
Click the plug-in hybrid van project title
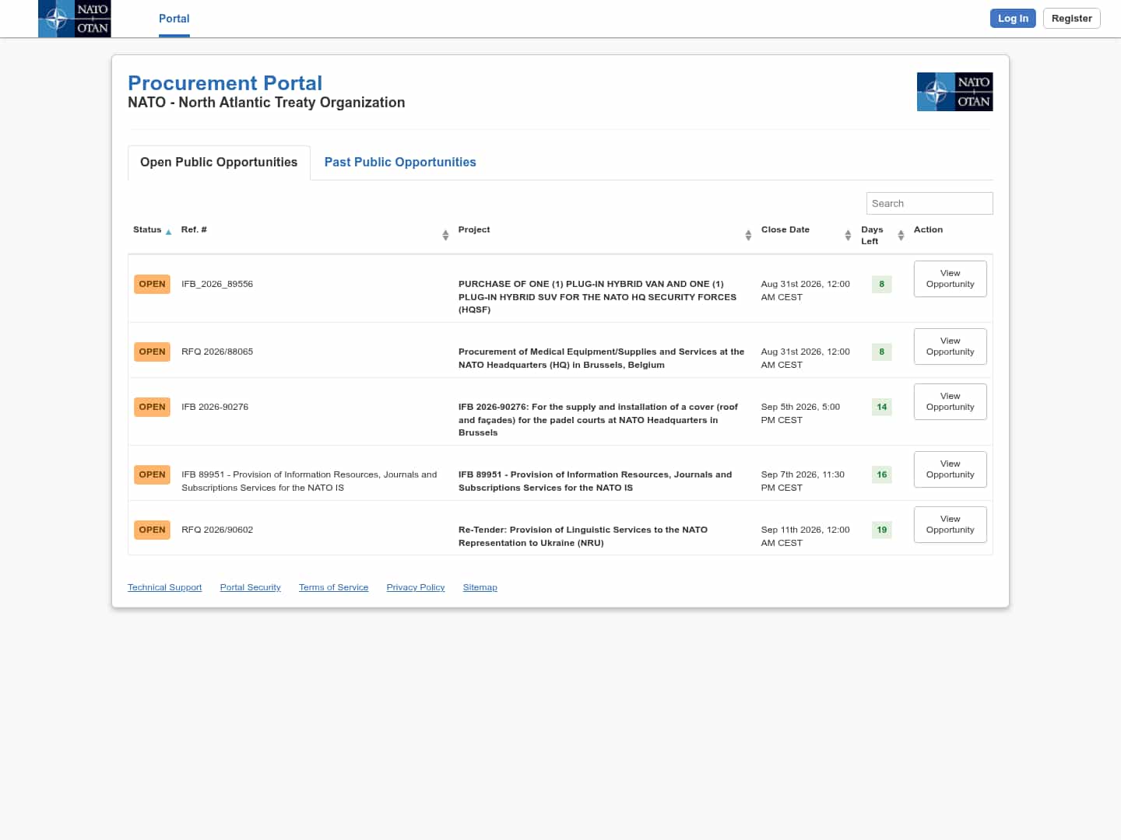click(597, 297)
